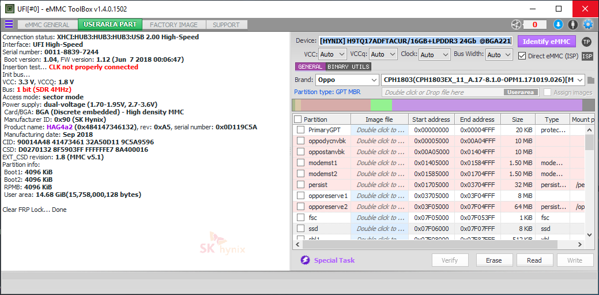This screenshot has height=295, width=599.
Task: Check the select-all Partition header checkbox
Action: 297,120
